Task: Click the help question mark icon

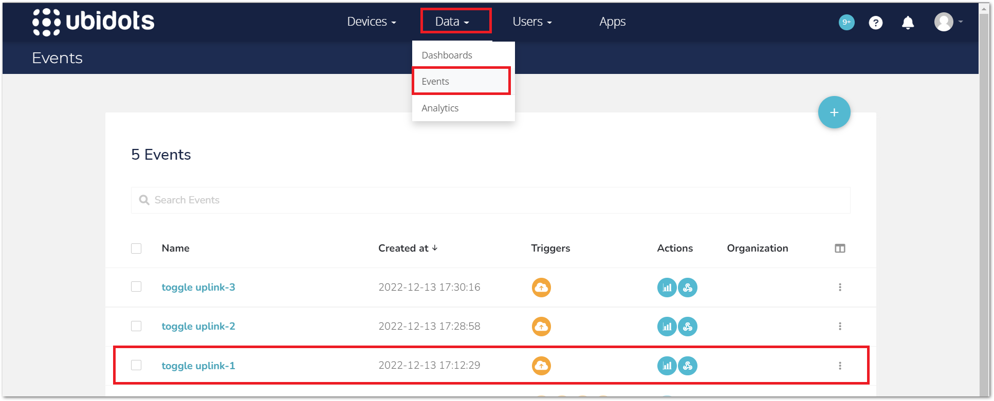Action: click(875, 23)
